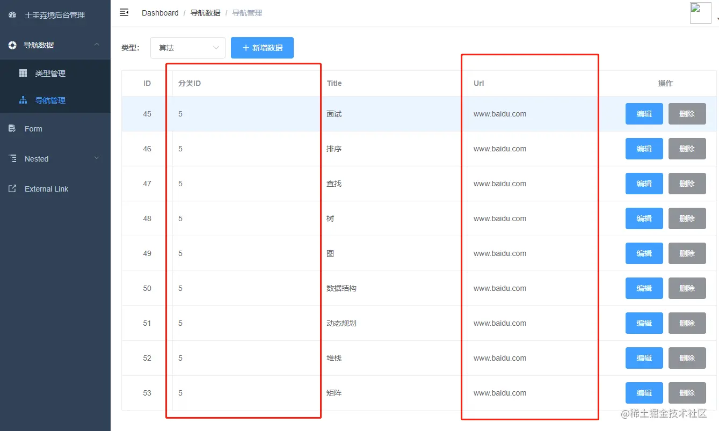Click the dashboard gauge icon in sidebar

(x=12, y=15)
